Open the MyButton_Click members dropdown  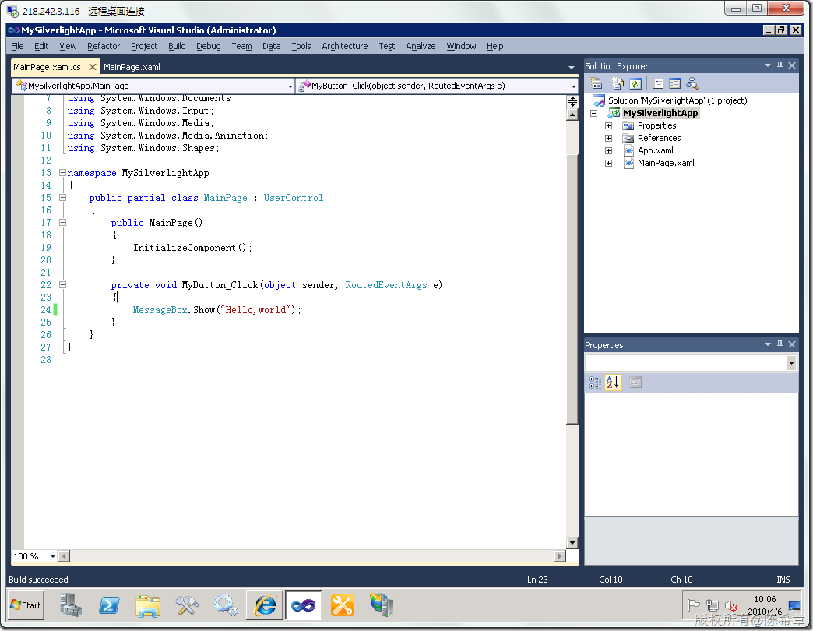tap(573, 86)
